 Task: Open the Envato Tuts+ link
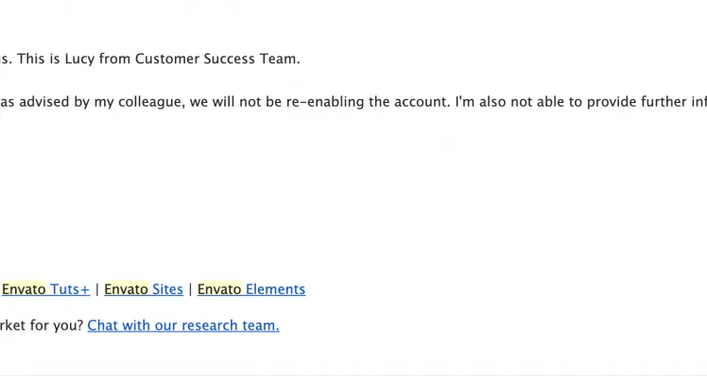pos(46,289)
